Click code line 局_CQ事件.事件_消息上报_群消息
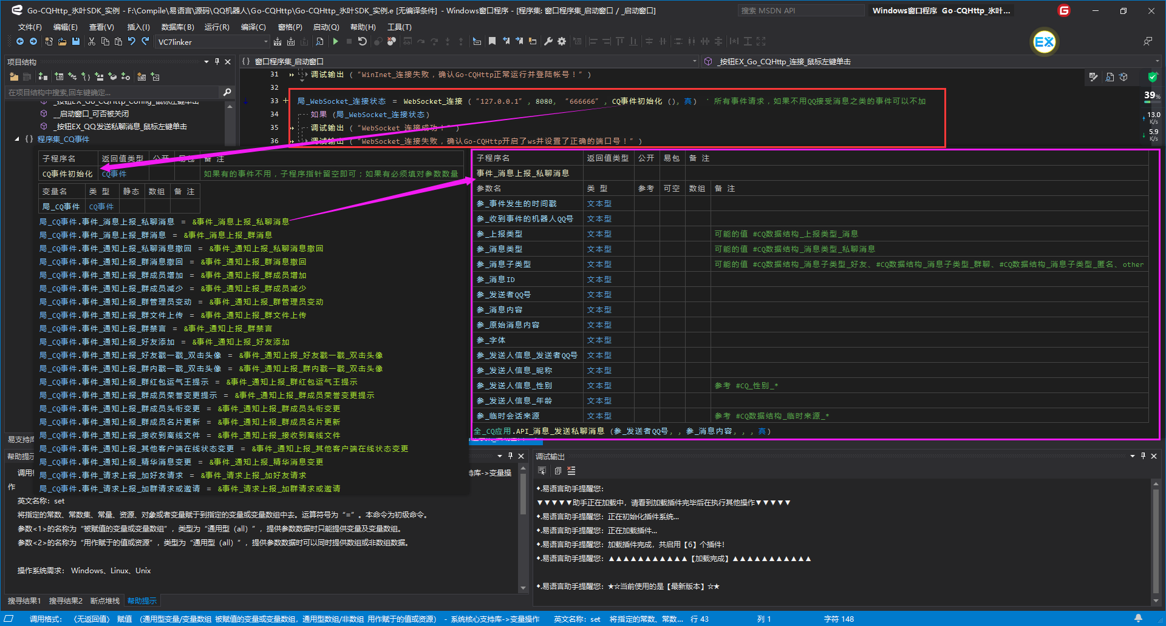The height and width of the screenshot is (626, 1166). pyautogui.click(x=155, y=235)
